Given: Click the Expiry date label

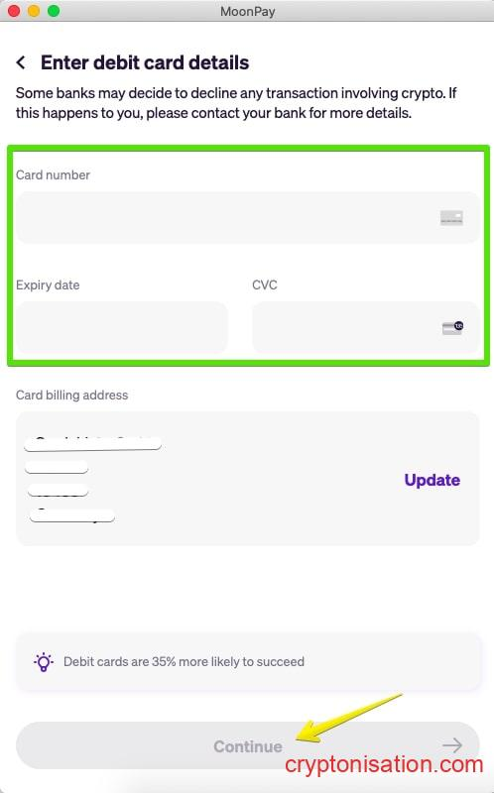Looking at the screenshot, I should pyautogui.click(x=48, y=285).
